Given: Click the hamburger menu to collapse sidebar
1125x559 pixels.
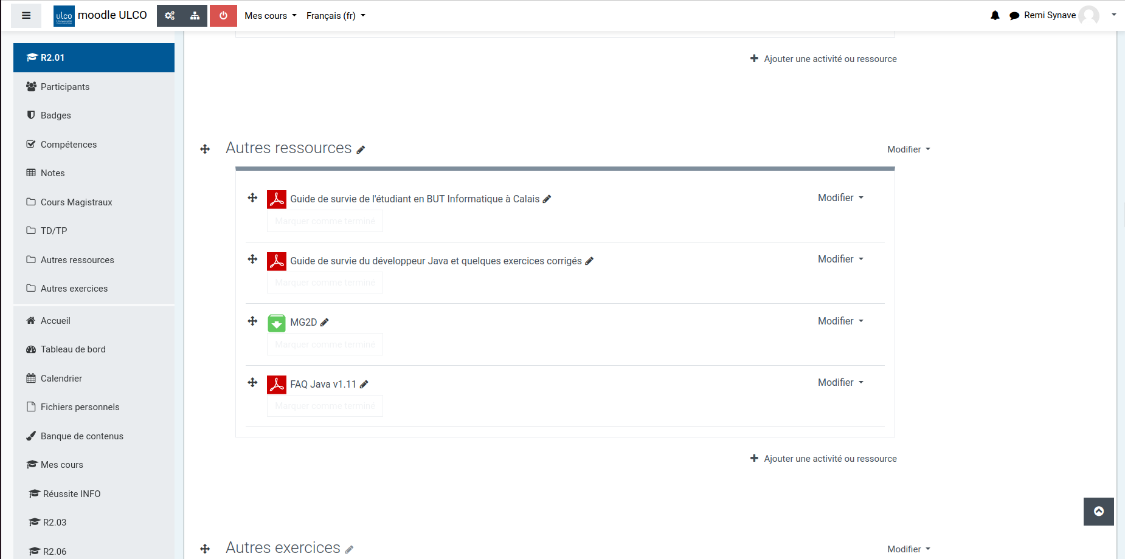Looking at the screenshot, I should 26,16.
